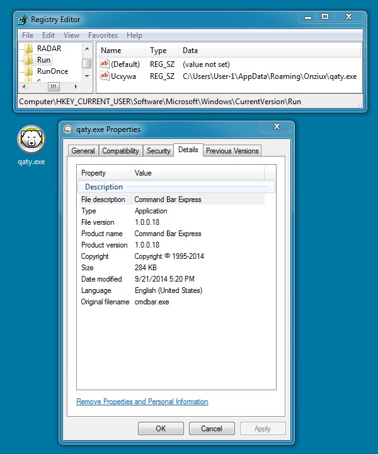Click the '9/21/2014 5:20 PM' date value

[164, 279]
